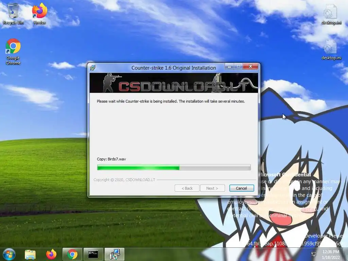This screenshot has width=348, height=261.
Task: Close the installer window with X
Action: 250,66
